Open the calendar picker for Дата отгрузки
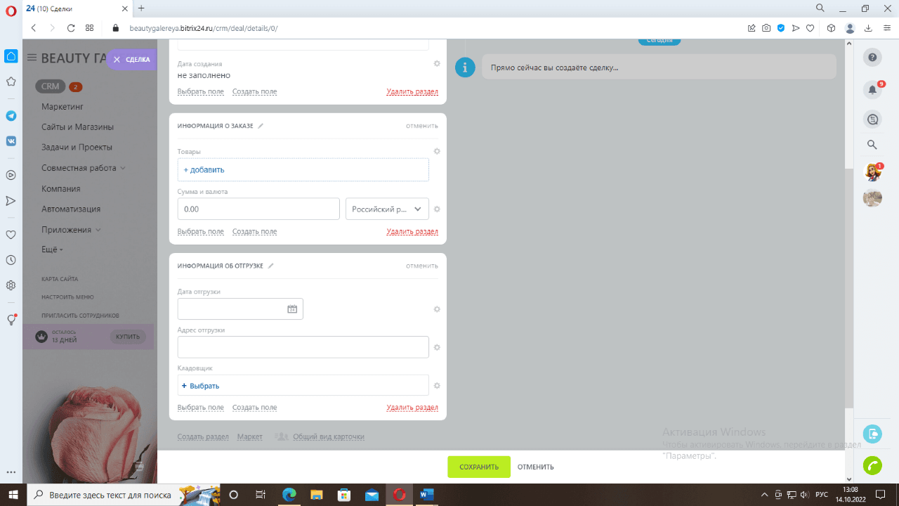 [292, 309]
